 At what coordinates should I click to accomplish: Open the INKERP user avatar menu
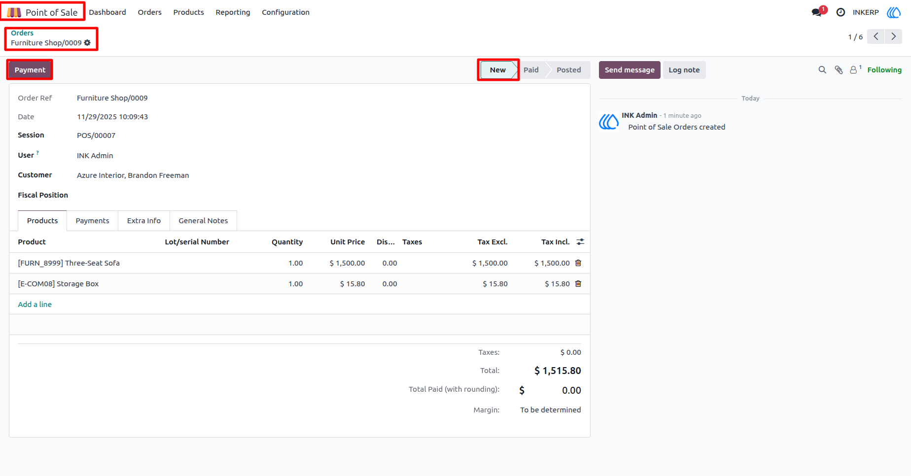coord(894,12)
